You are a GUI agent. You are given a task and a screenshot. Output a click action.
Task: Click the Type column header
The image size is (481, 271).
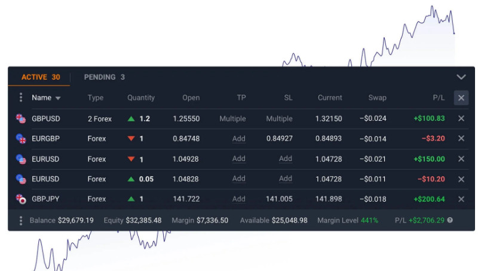click(96, 98)
